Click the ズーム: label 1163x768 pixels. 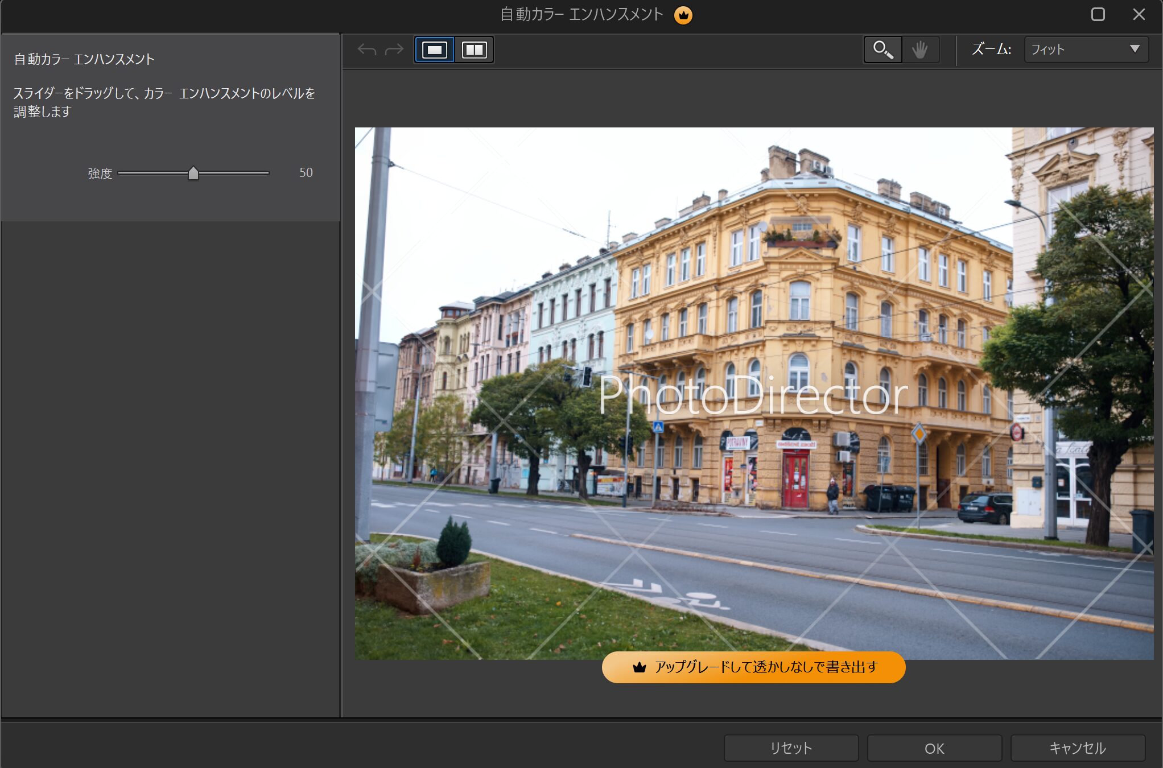(992, 49)
